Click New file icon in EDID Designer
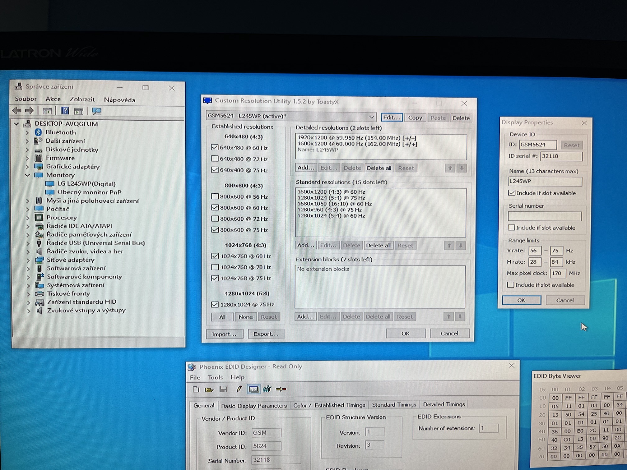Viewport: 627px width, 470px height. [x=196, y=389]
